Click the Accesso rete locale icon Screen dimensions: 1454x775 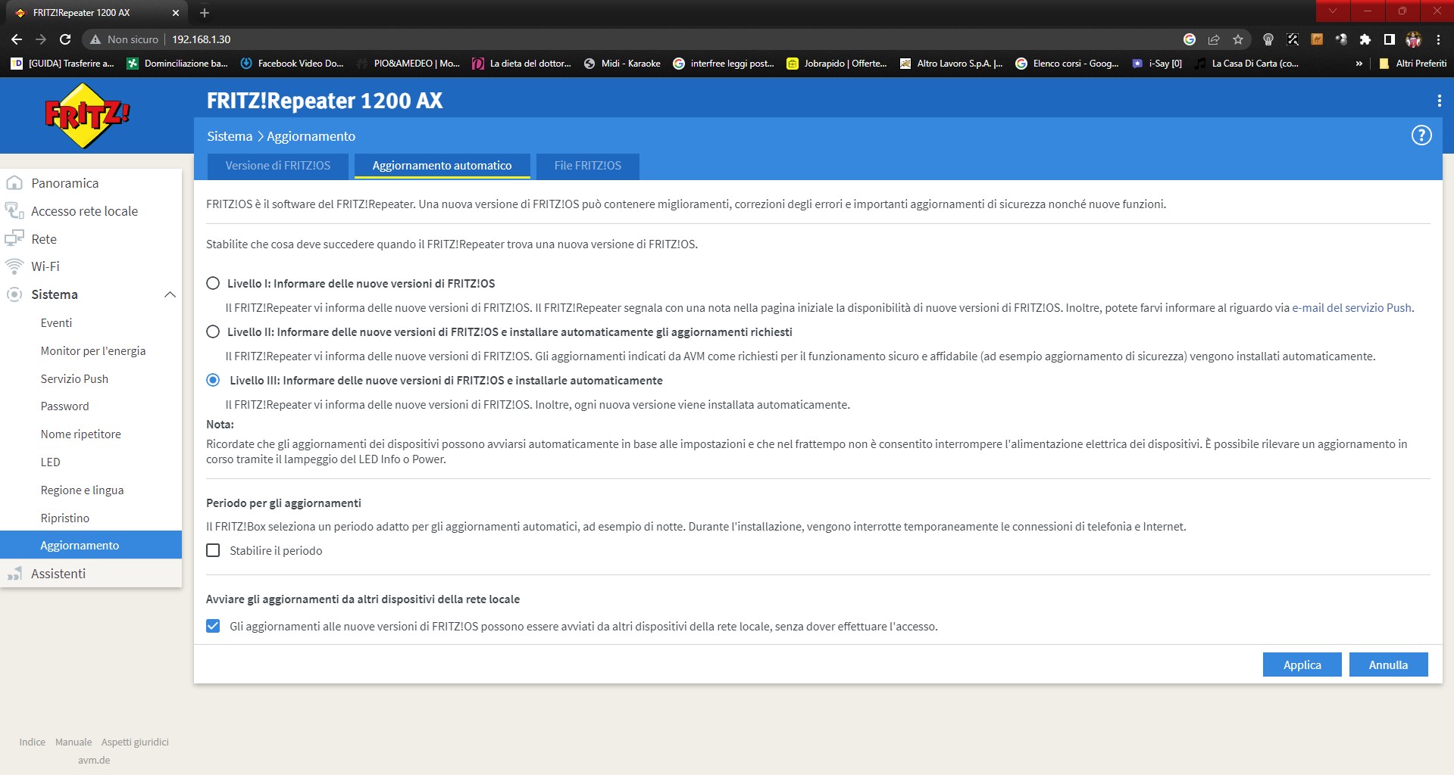tap(14, 210)
